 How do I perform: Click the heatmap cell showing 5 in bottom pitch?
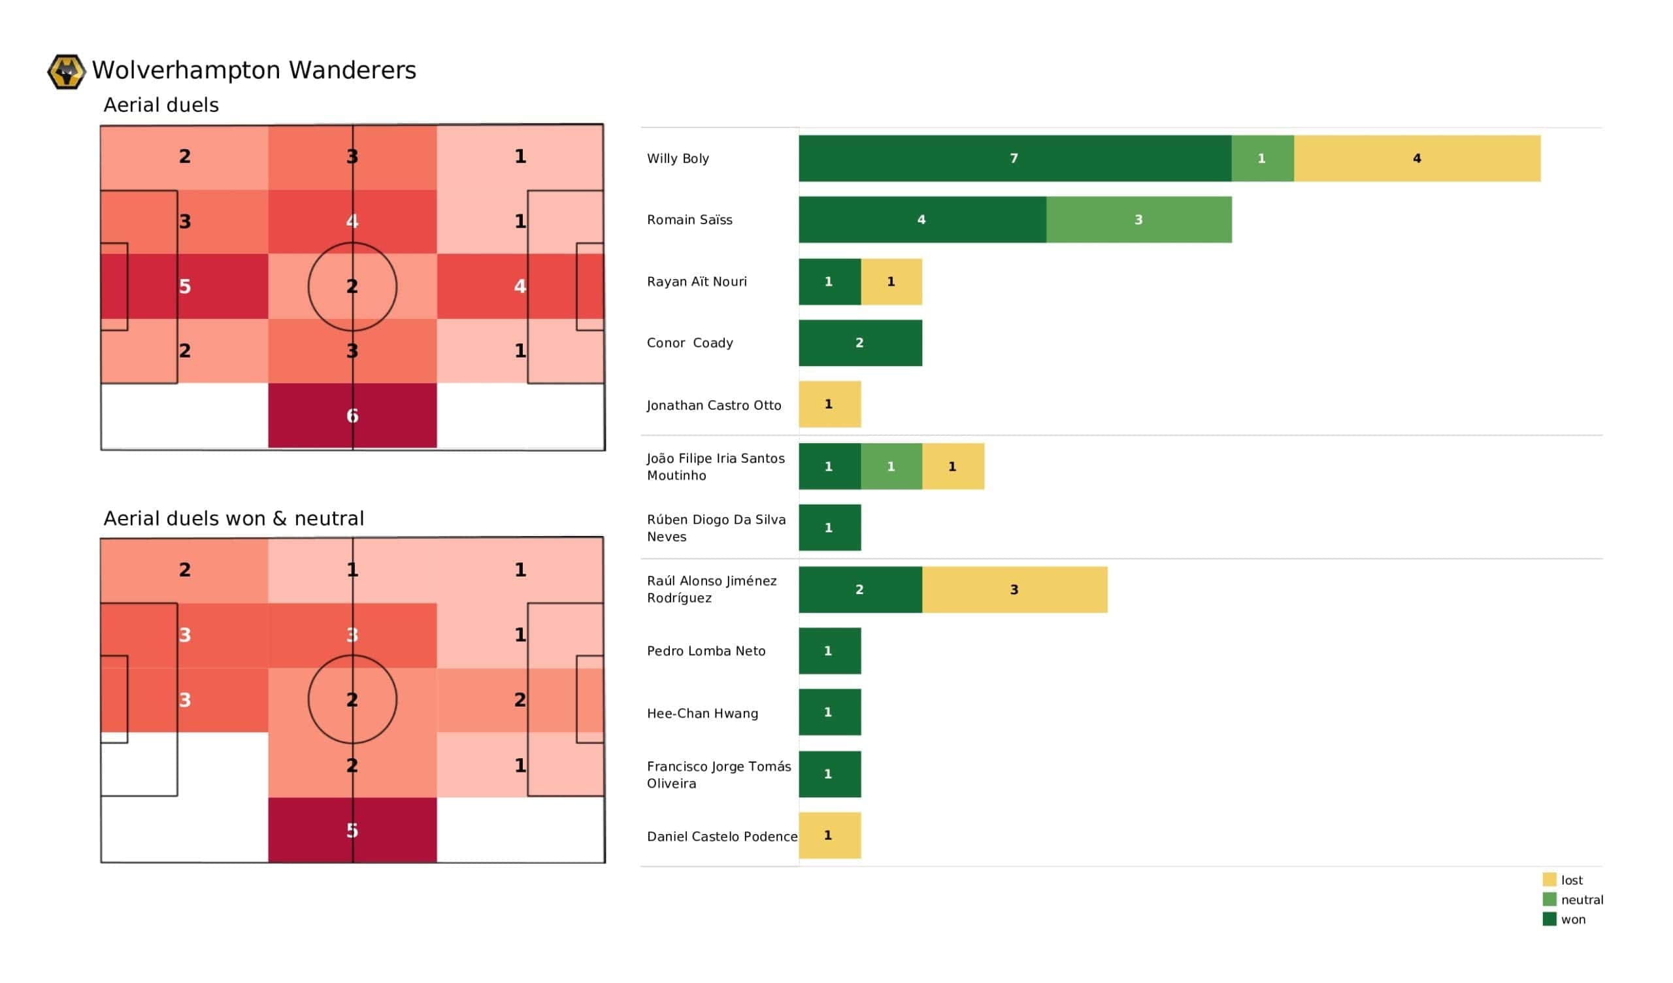tap(352, 830)
